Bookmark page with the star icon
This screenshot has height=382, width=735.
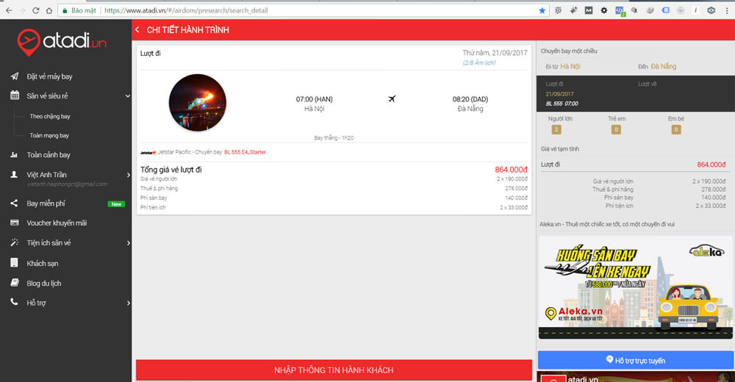(x=542, y=11)
